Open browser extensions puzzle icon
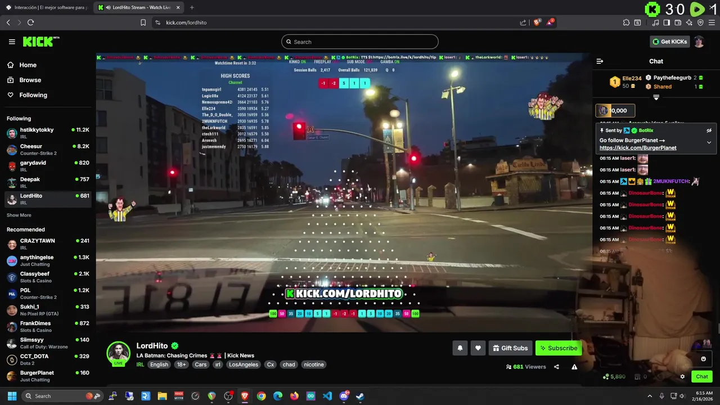The height and width of the screenshot is (405, 720). 626,22
